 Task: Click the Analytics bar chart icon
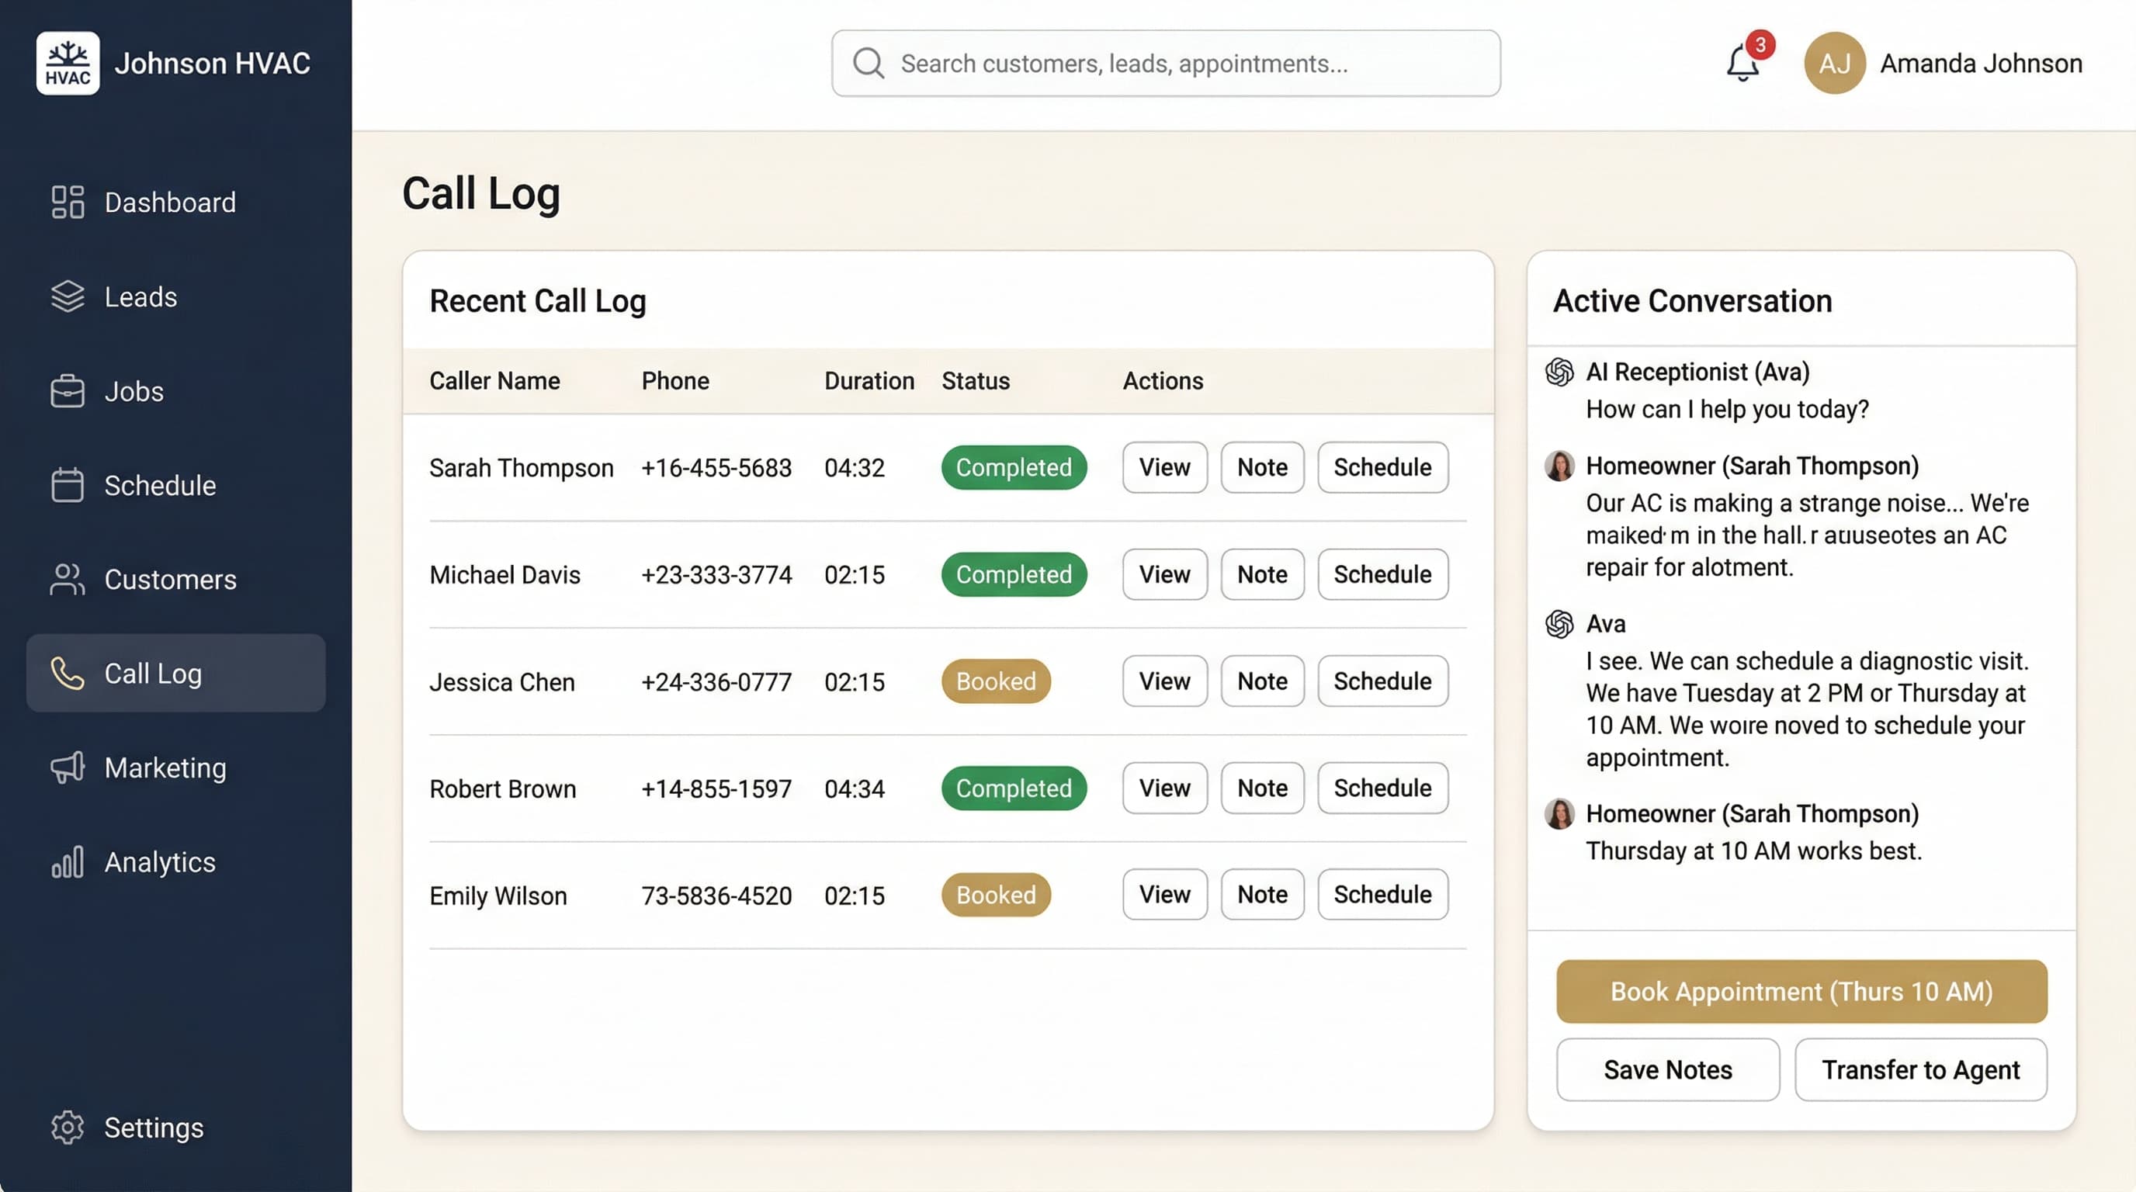click(68, 862)
